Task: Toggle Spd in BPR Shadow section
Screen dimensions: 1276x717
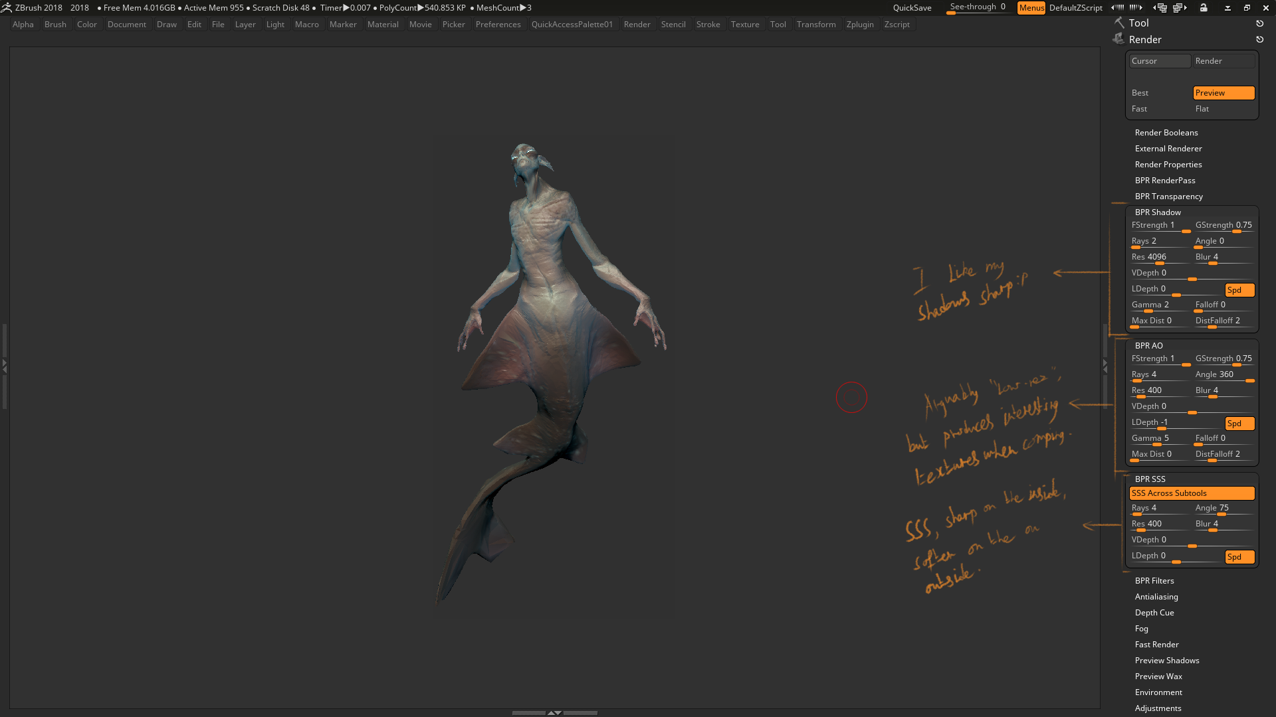Action: tap(1239, 290)
